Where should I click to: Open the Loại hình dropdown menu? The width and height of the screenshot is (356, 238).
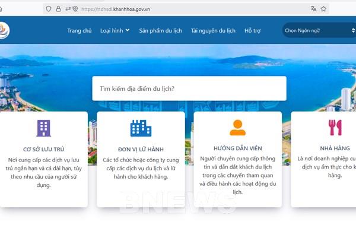(115, 31)
